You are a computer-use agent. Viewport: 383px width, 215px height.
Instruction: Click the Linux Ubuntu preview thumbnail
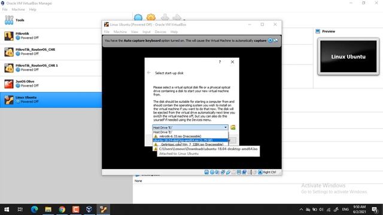click(x=348, y=57)
